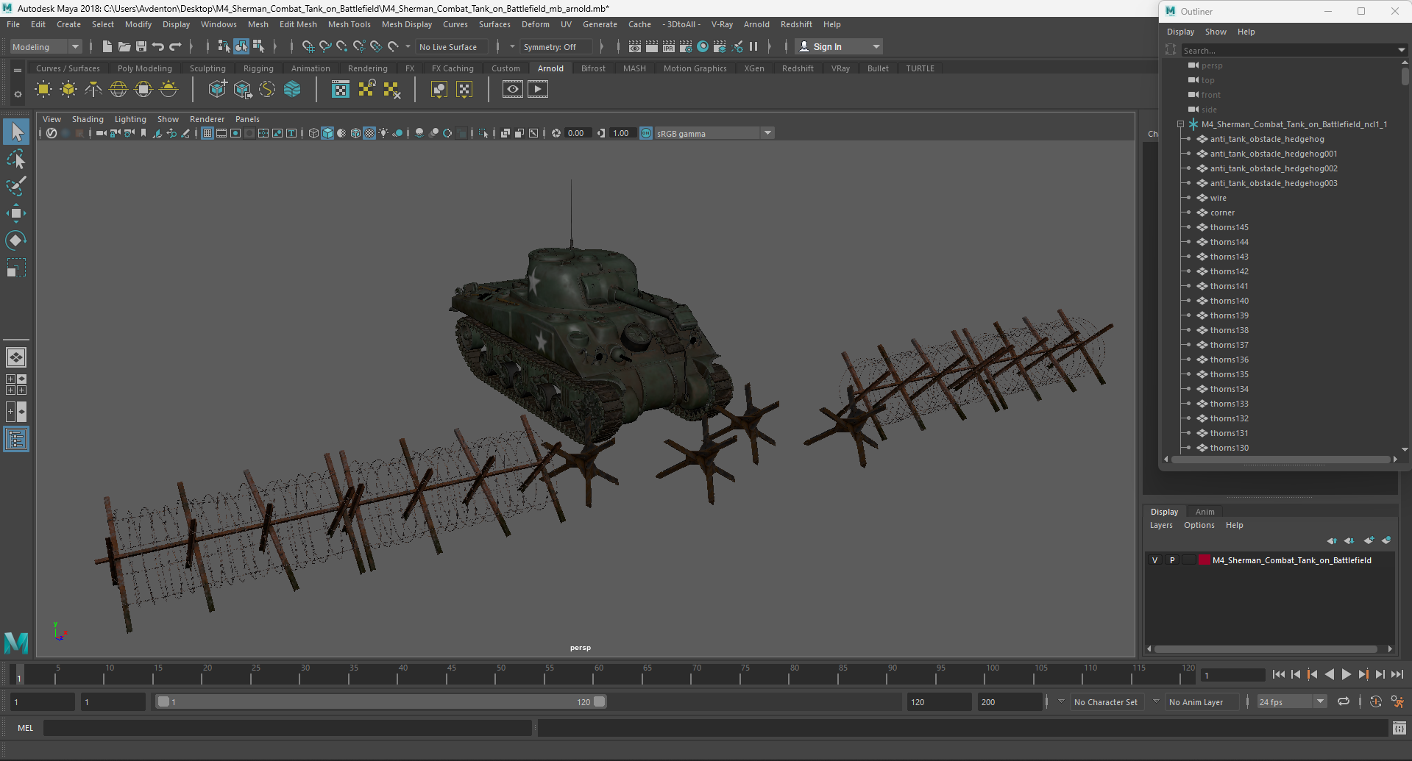The width and height of the screenshot is (1412, 761).
Task: Toggle layer visibility V box
Action: (x=1154, y=560)
